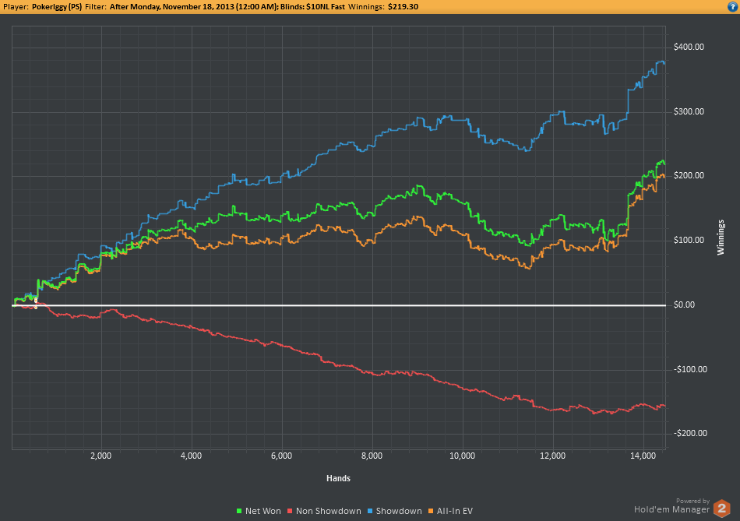Viewport: 740px width, 521px height.
Task: Click the $400.00 y-axis tick label
Action: 688,47
